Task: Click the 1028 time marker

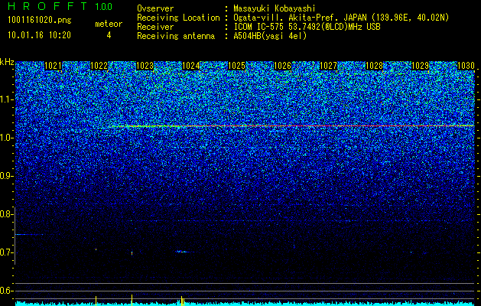Action: [x=375, y=66]
